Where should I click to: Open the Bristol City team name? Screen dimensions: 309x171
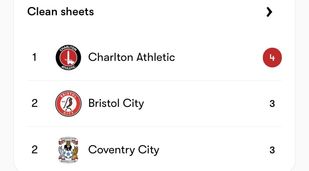point(116,104)
